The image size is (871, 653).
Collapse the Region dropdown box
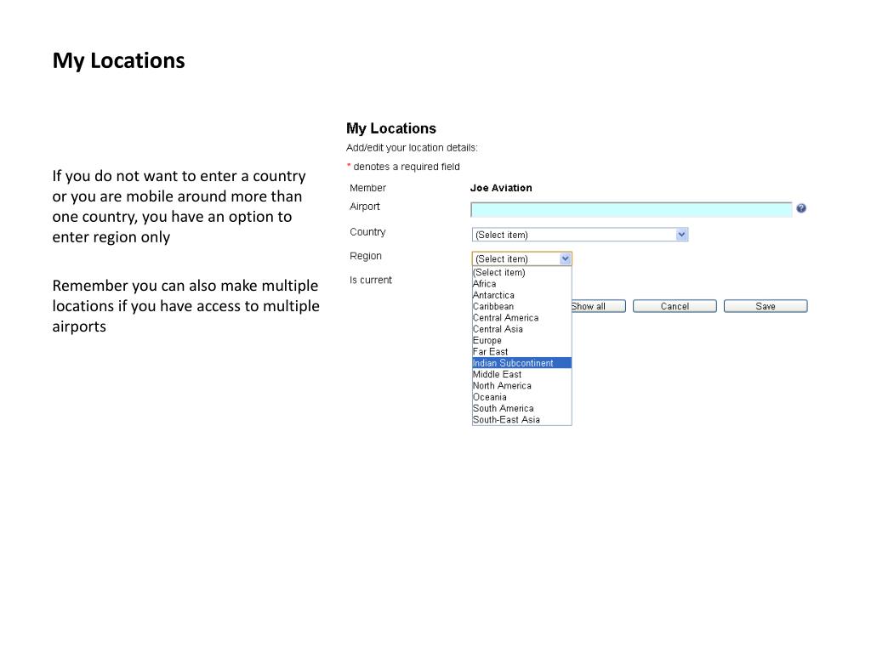[521, 258]
